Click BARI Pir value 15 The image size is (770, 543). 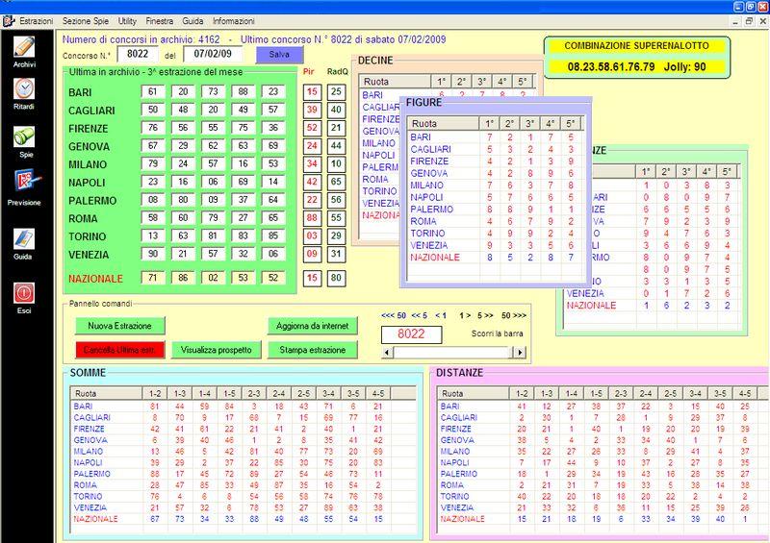[x=312, y=91]
